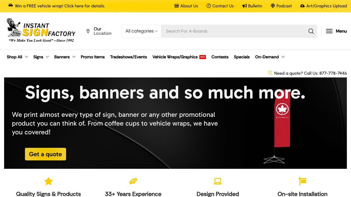
Task: Expand the Banners dropdown menu
Action: click(x=65, y=57)
